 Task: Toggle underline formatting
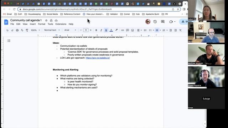[106, 30]
